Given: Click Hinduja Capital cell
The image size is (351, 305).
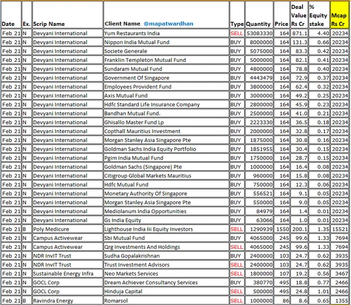Looking at the screenshot, I should [166, 292].
